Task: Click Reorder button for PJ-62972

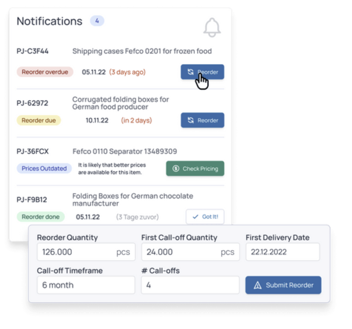Action: (x=202, y=120)
